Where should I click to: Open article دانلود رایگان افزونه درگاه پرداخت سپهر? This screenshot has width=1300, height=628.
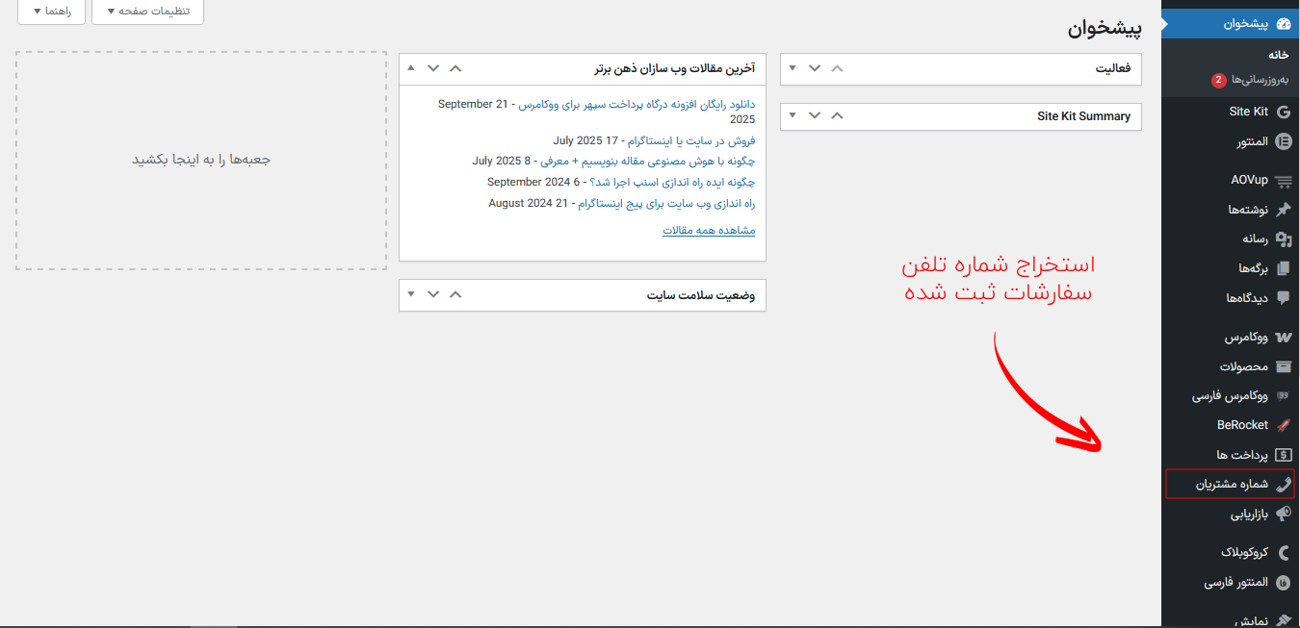[x=637, y=104]
